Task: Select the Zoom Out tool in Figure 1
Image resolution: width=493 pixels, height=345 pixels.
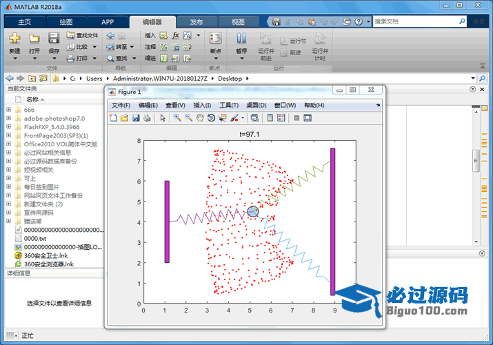Action: [189, 118]
